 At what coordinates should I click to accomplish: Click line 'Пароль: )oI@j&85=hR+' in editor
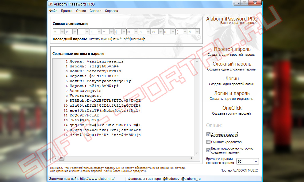coord(94,66)
